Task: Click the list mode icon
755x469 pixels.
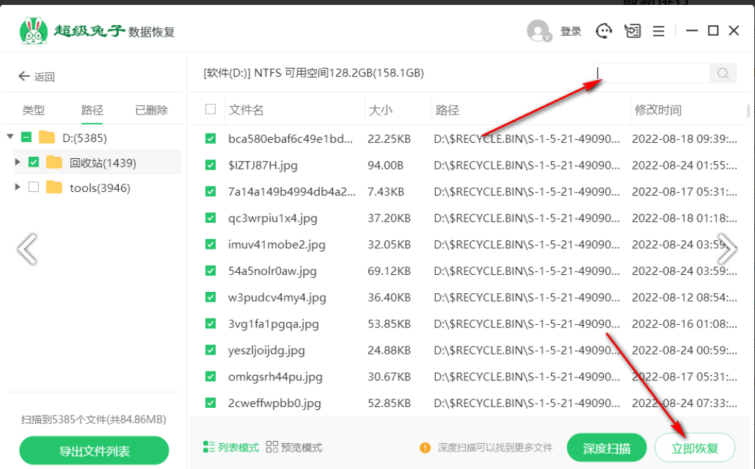Action: 209,446
